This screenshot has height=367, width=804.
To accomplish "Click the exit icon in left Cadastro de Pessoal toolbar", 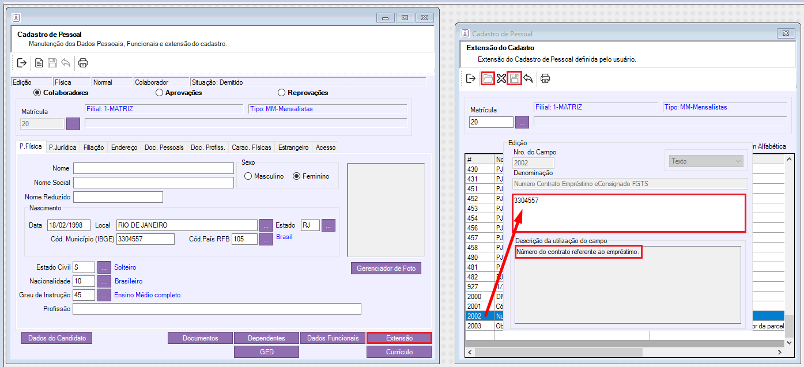I will 22,63.
